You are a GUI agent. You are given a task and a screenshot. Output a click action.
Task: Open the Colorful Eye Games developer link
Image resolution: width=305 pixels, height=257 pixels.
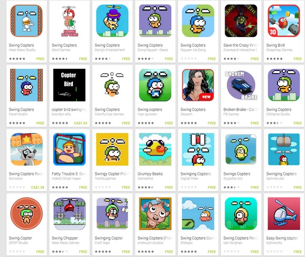click(x=109, y=114)
